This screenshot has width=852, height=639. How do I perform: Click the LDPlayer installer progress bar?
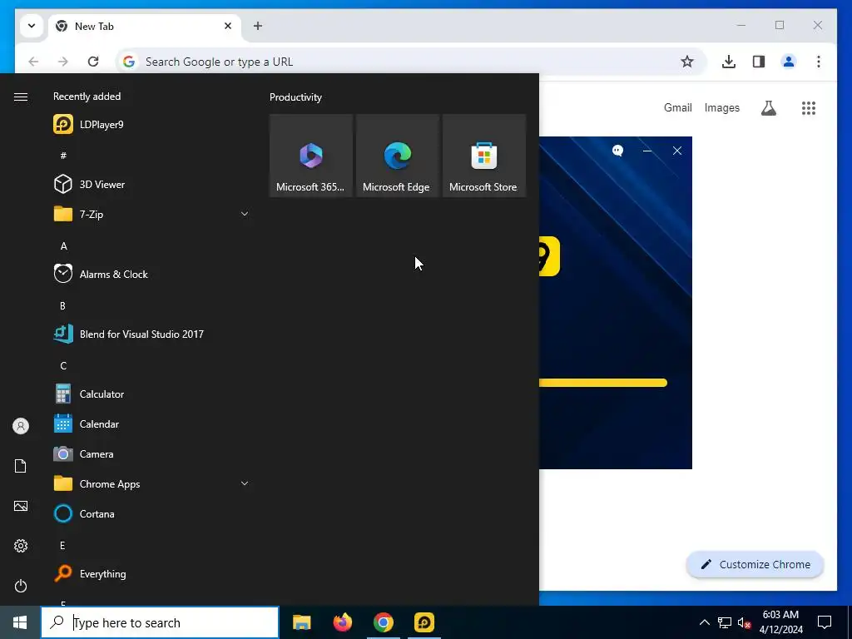603,383
